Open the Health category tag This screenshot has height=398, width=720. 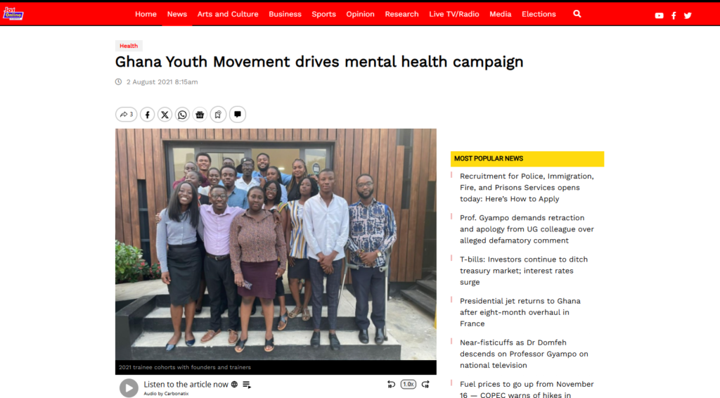(x=129, y=46)
